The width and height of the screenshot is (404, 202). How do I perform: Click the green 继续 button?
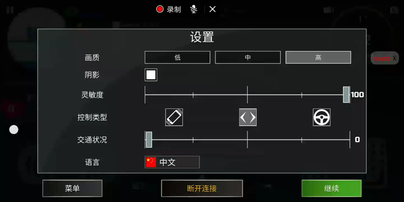(x=332, y=188)
